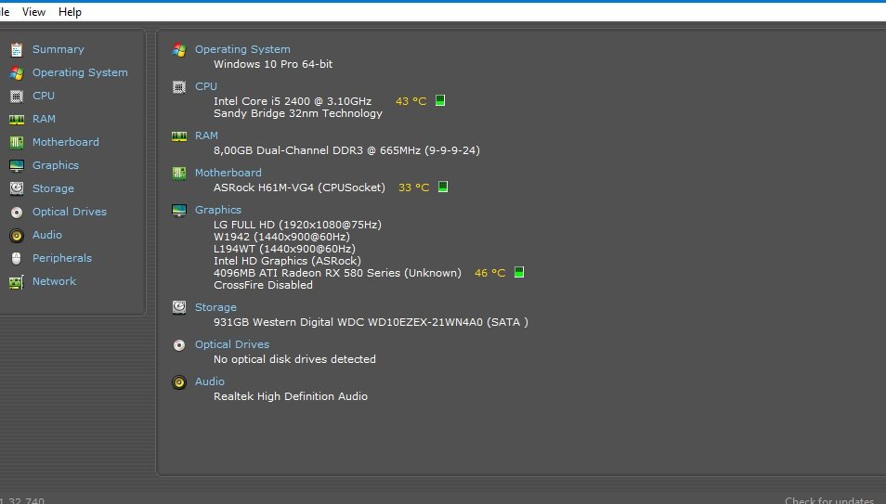Select Graphics in the sidebar
The image size is (886, 504).
[x=56, y=165]
